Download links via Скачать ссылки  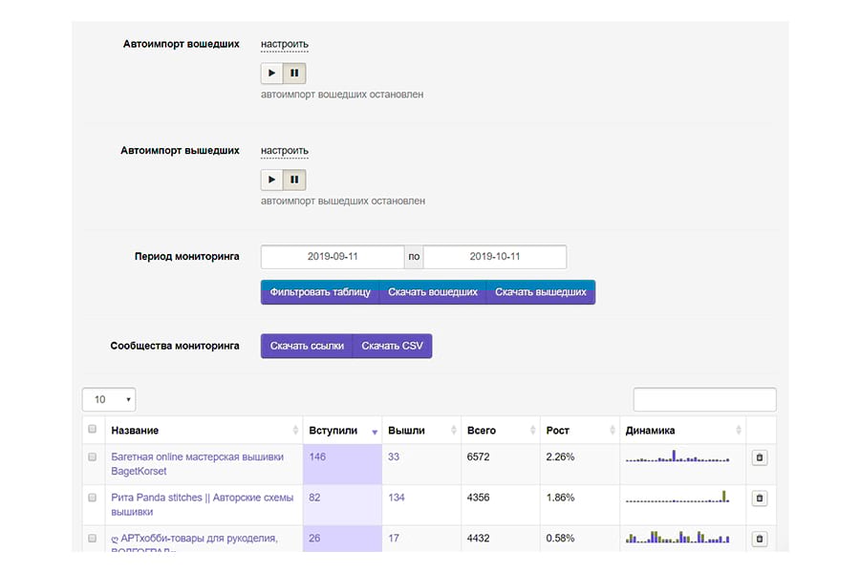307,346
